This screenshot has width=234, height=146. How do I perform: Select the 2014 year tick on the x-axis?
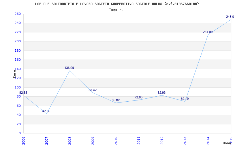tap(208, 140)
